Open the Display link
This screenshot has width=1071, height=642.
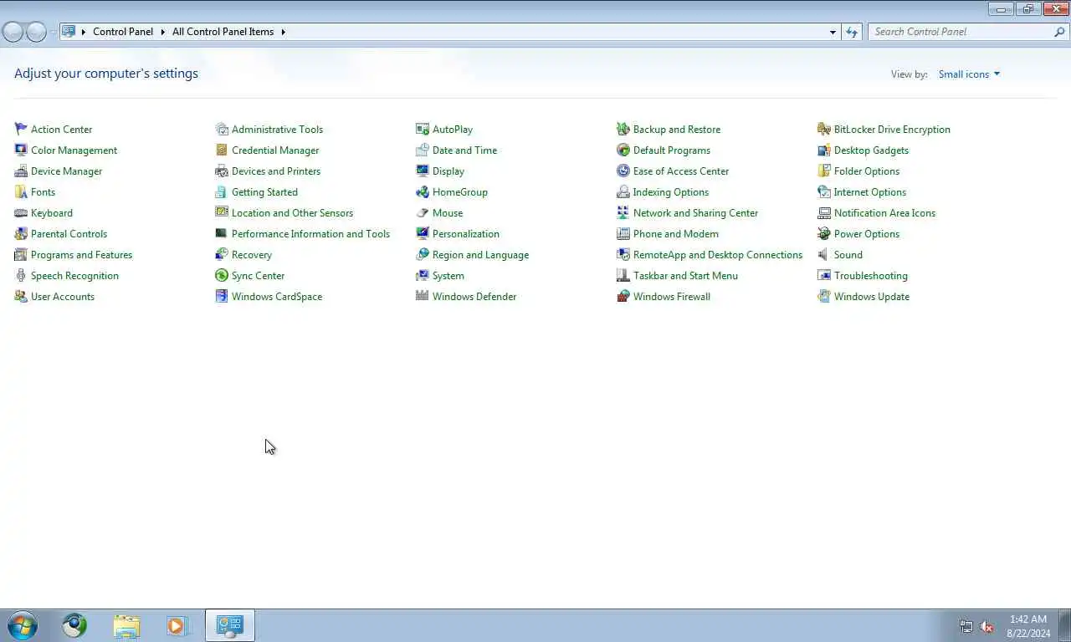click(448, 171)
